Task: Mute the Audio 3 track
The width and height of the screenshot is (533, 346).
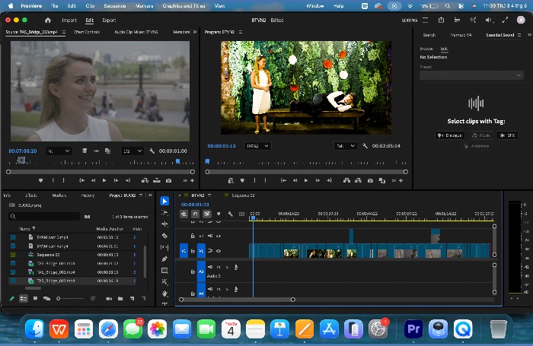Action: click(219, 267)
